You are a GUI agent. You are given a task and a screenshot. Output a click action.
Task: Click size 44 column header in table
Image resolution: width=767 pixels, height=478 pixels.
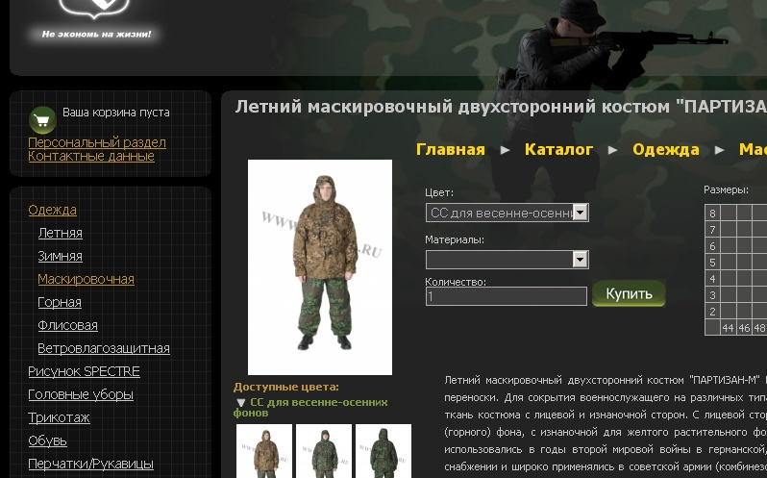[728, 328]
